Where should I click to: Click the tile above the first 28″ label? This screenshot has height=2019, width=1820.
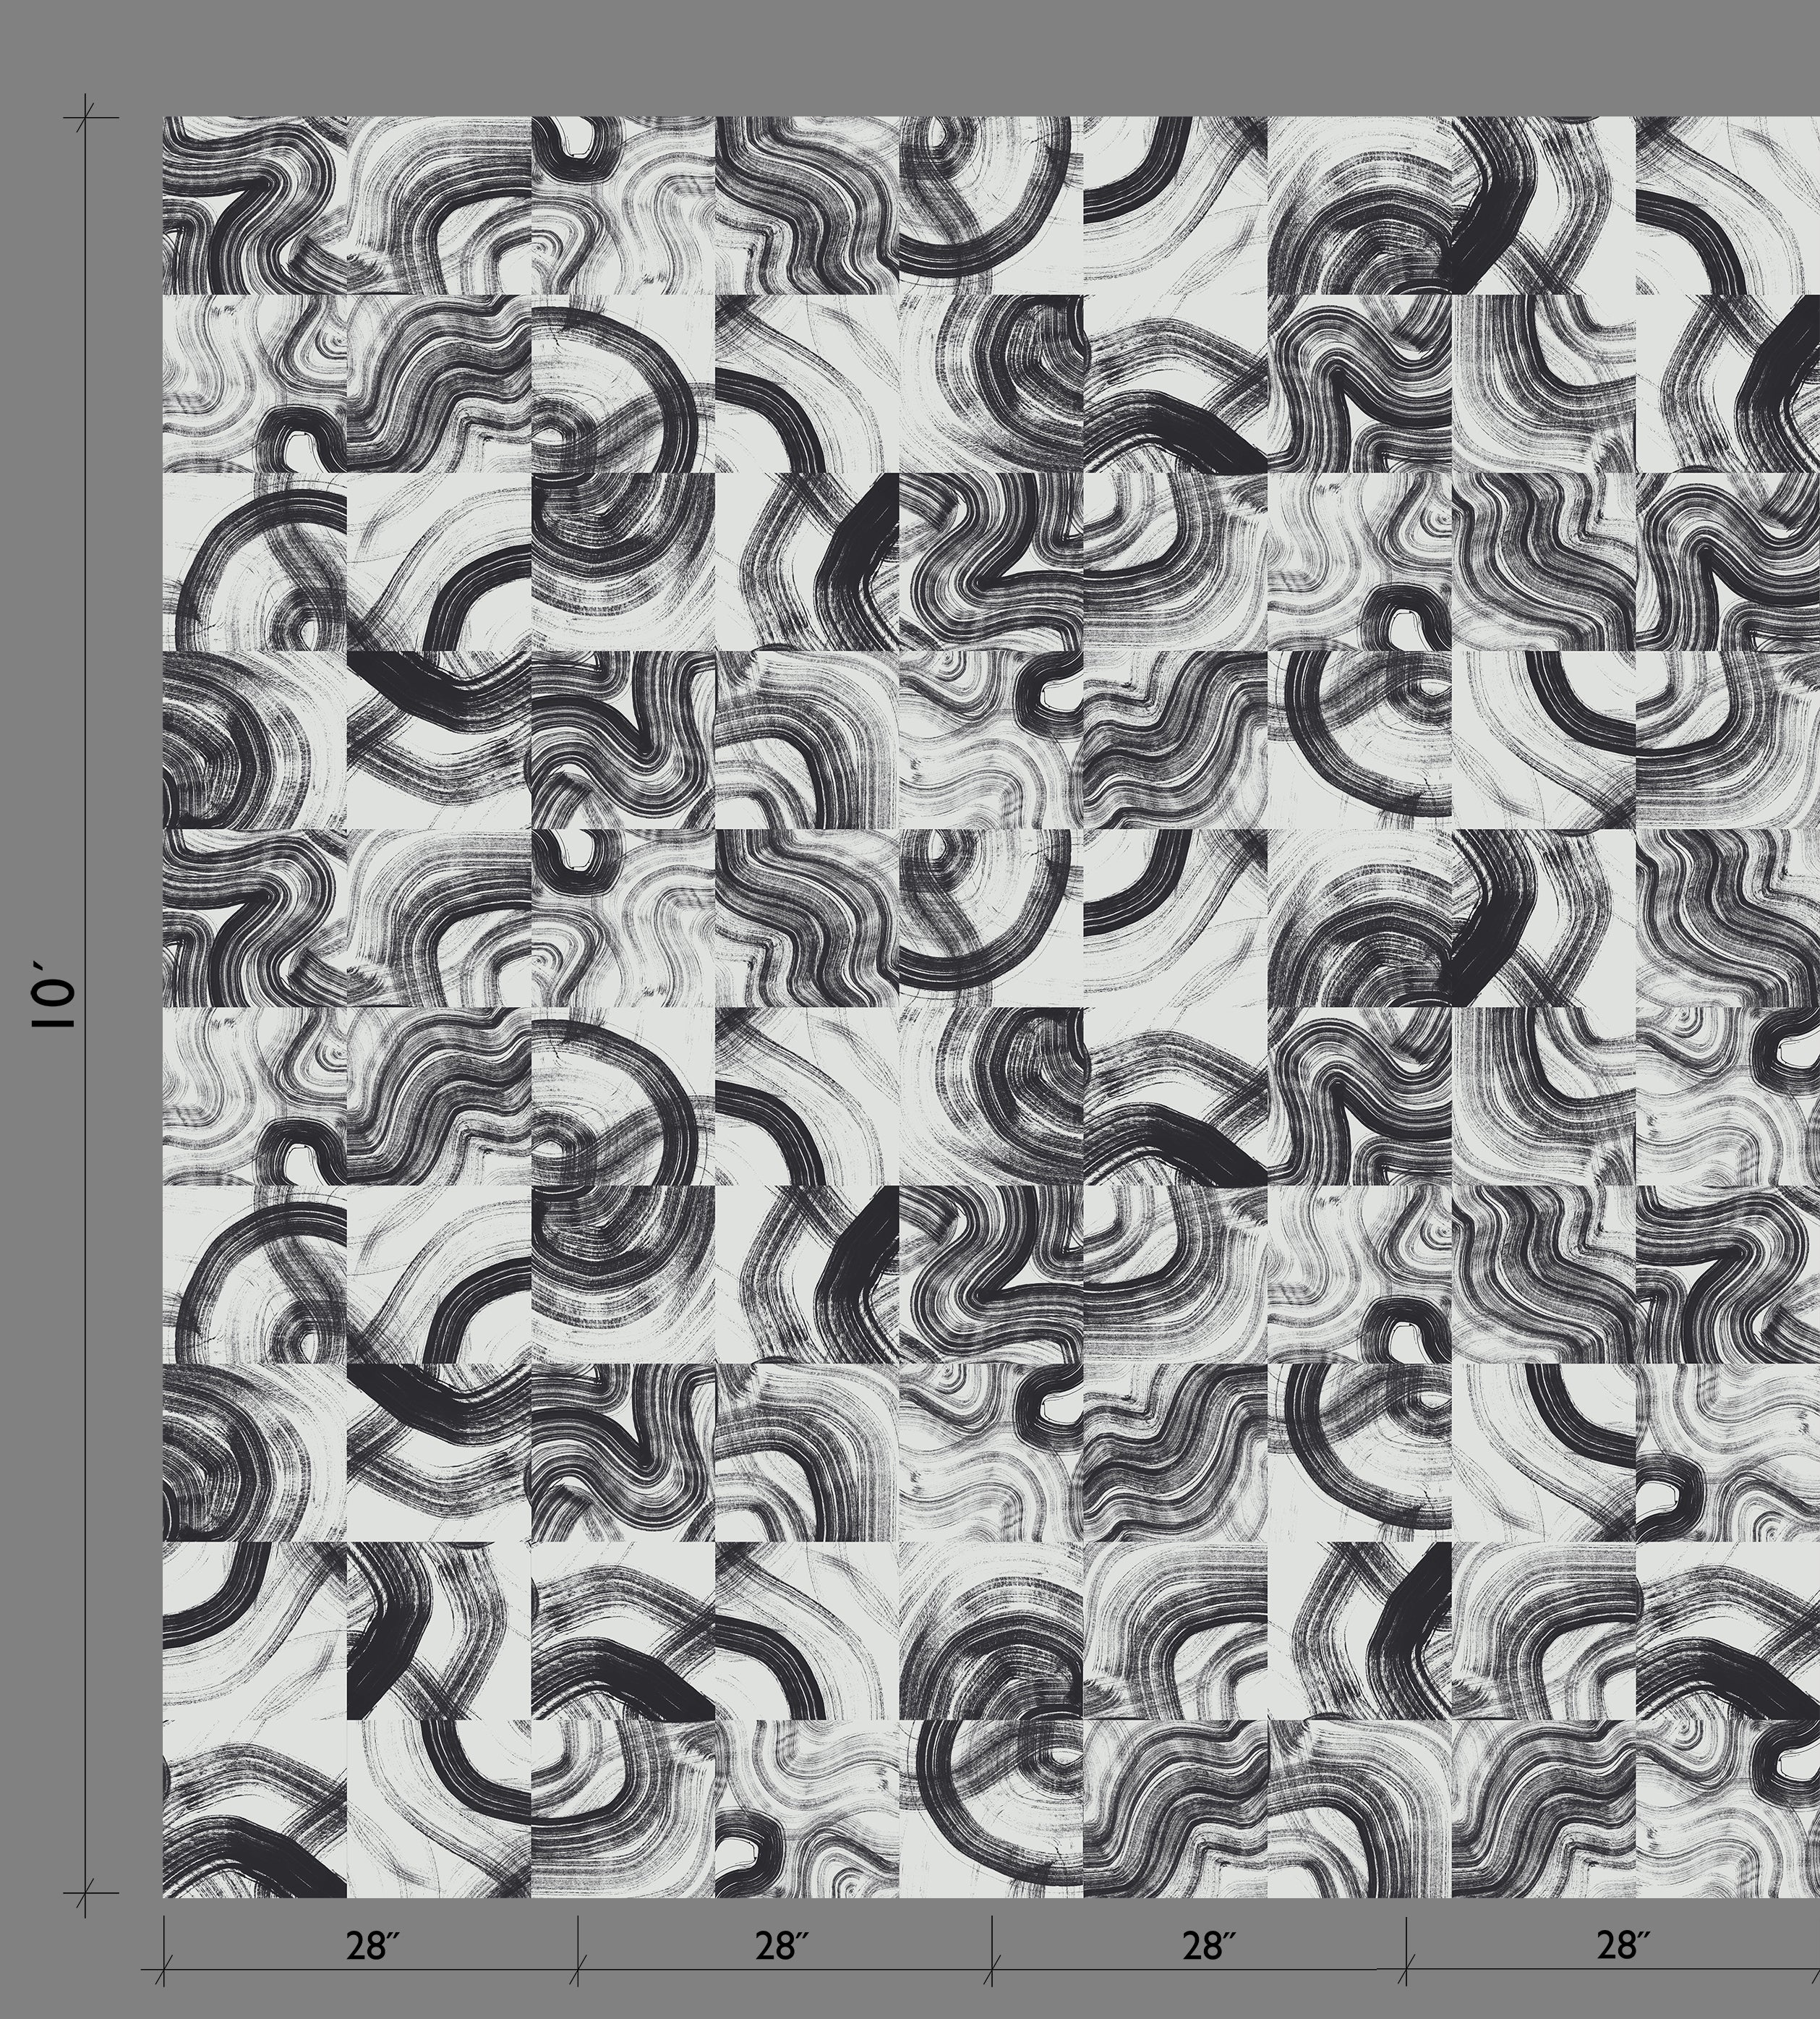(x=439, y=1808)
